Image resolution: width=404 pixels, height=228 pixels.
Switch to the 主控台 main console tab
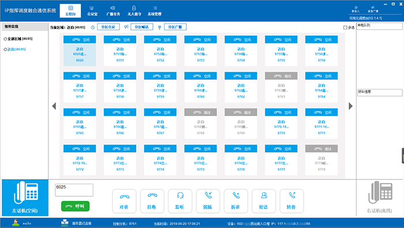click(70, 11)
